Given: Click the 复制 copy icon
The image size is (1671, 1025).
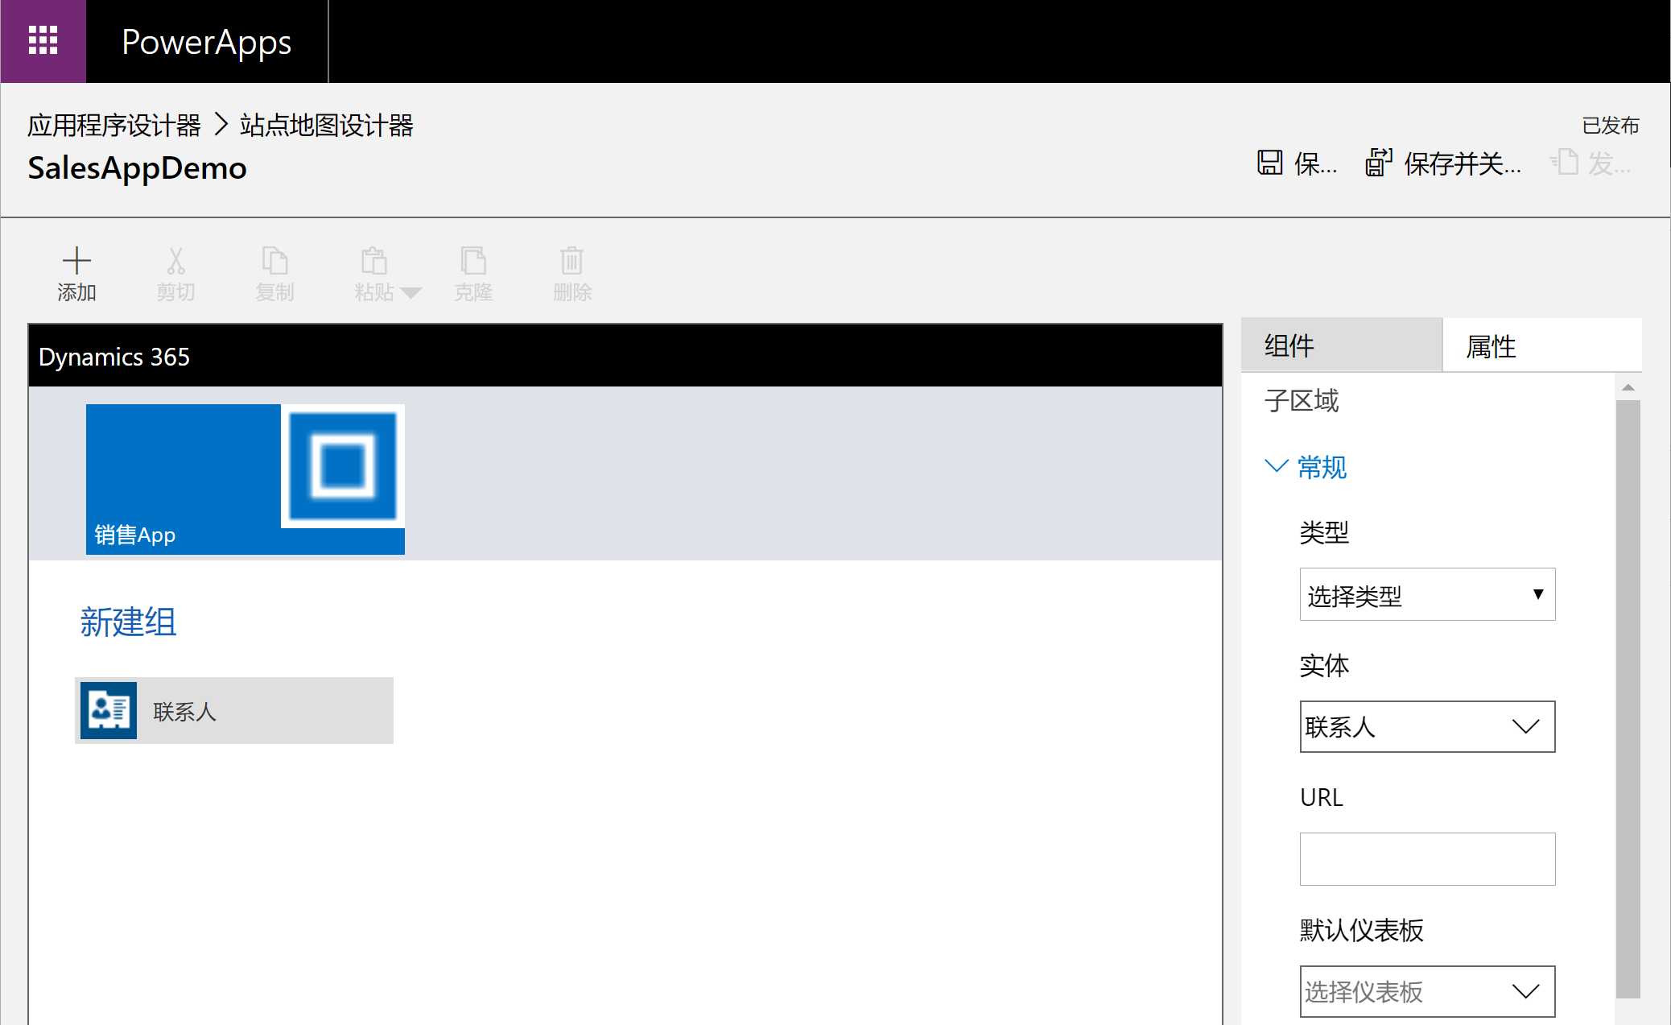Looking at the screenshot, I should coord(274,261).
